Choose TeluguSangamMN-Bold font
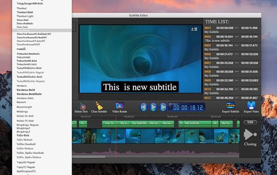 tap(30, 4)
